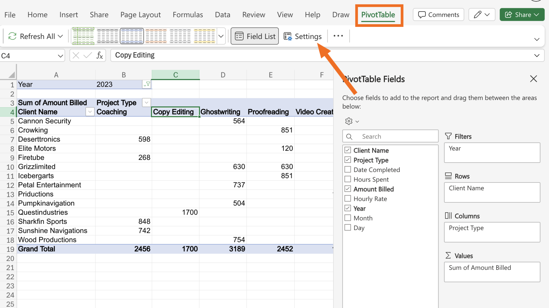This screenshot has height=308, width=549.
Task: Open the Name Box dropdown
Action: [x=60, y=55]
